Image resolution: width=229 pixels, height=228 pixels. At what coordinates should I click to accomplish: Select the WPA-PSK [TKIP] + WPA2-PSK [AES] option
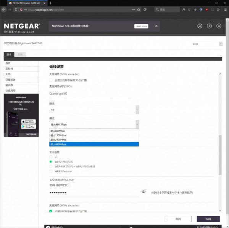pyautogui.click(x=51, y=167)
